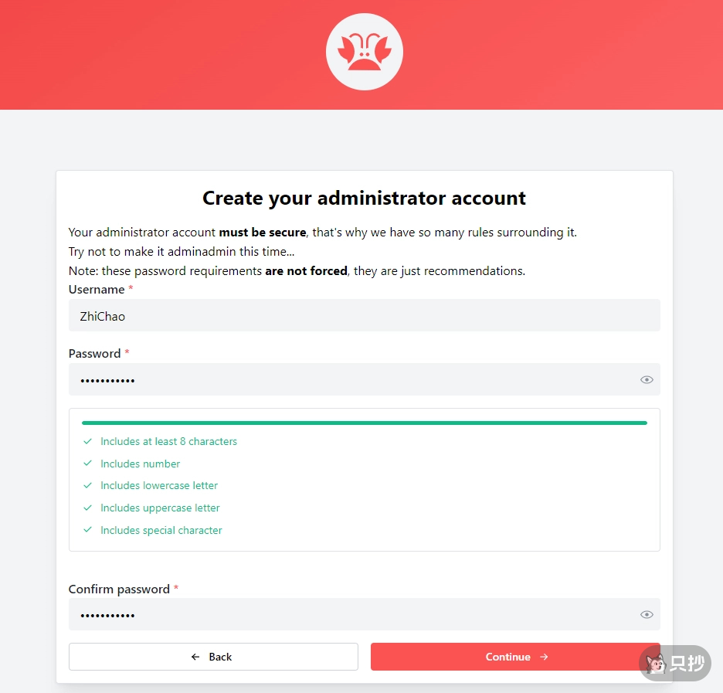Click the green password strength bar

[364, 423]
